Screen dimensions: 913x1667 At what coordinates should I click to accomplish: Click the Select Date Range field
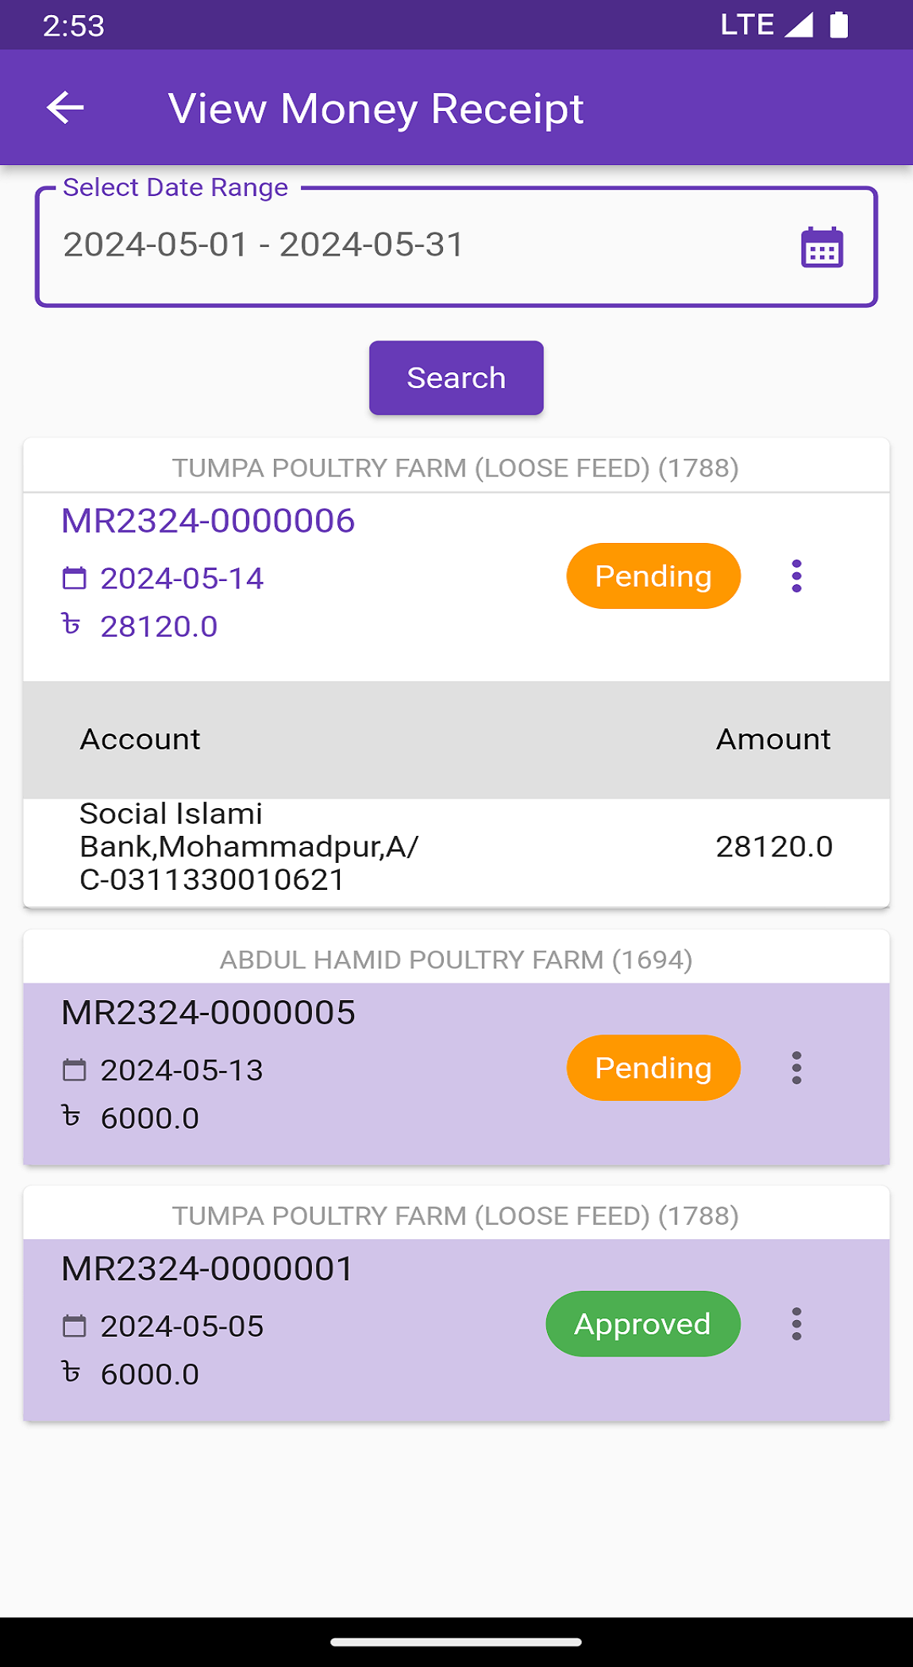click(x=413, y=246)
